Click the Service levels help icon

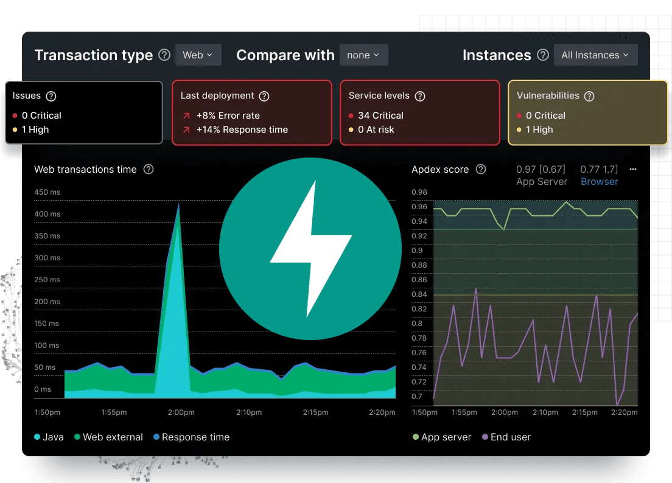pos(419,96)
